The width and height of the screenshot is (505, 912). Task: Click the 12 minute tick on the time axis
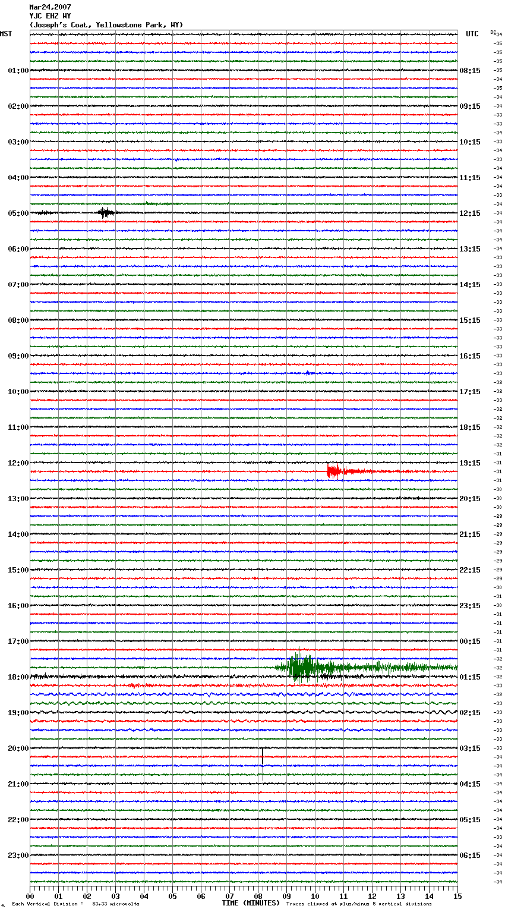(372, 896)
